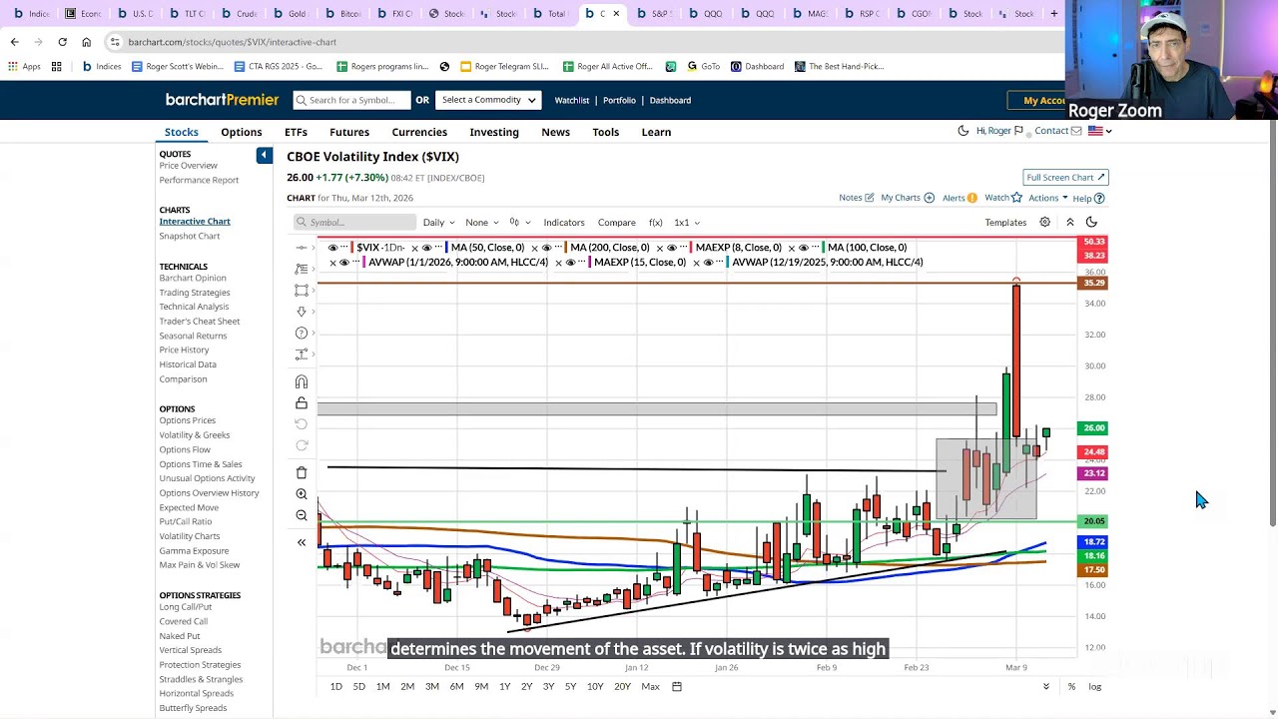Collapse the drawing toolbar with double chevron
Viewport: 1278px width, 719px height.
302,542
